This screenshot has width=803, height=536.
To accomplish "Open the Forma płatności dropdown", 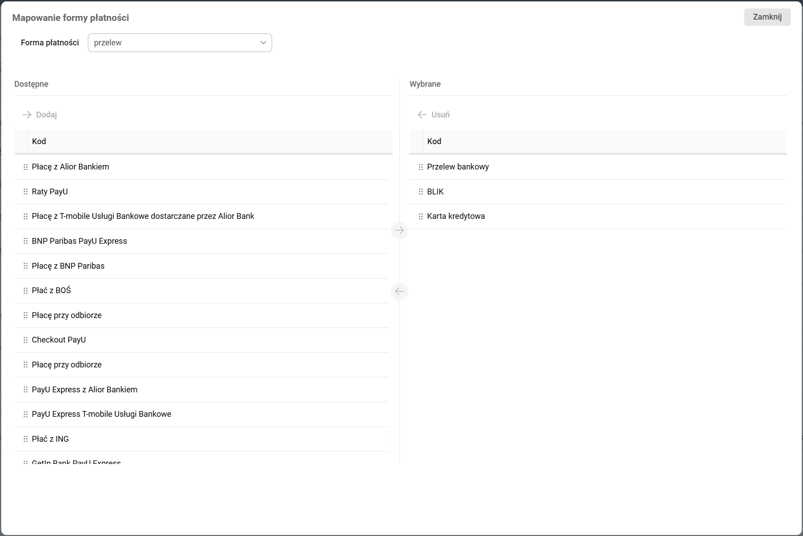I will [x=179, y=43].
